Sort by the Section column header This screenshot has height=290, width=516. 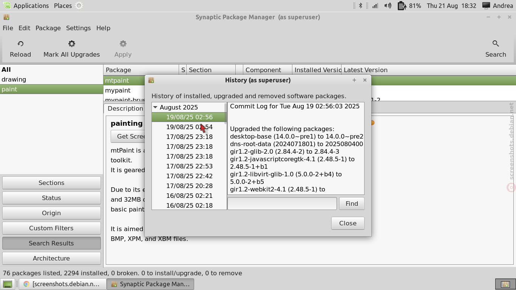point(211,70)
